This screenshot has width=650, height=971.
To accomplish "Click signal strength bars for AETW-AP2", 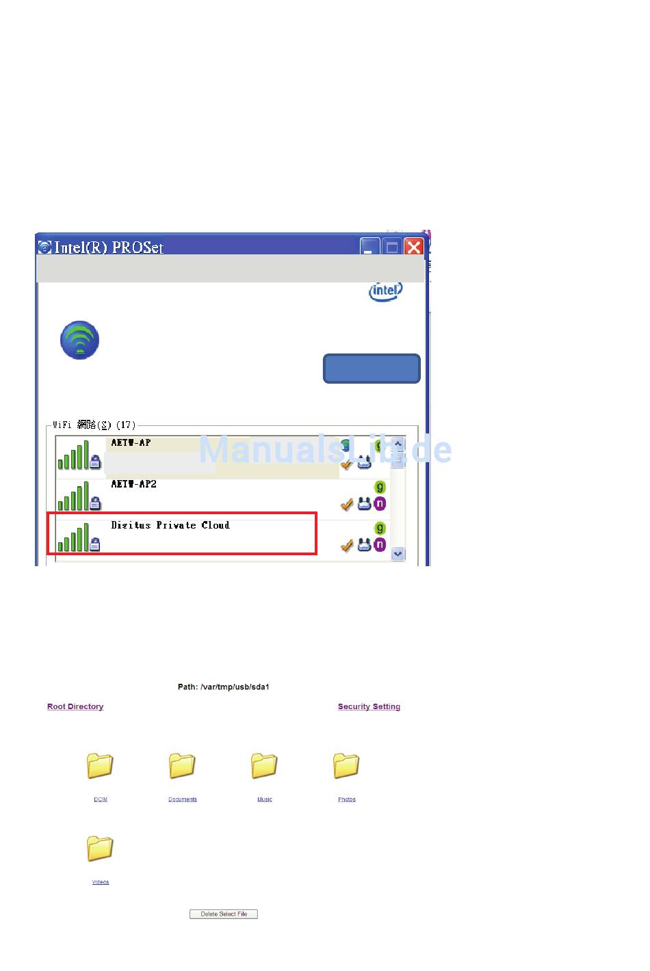I will pos(73,496).
